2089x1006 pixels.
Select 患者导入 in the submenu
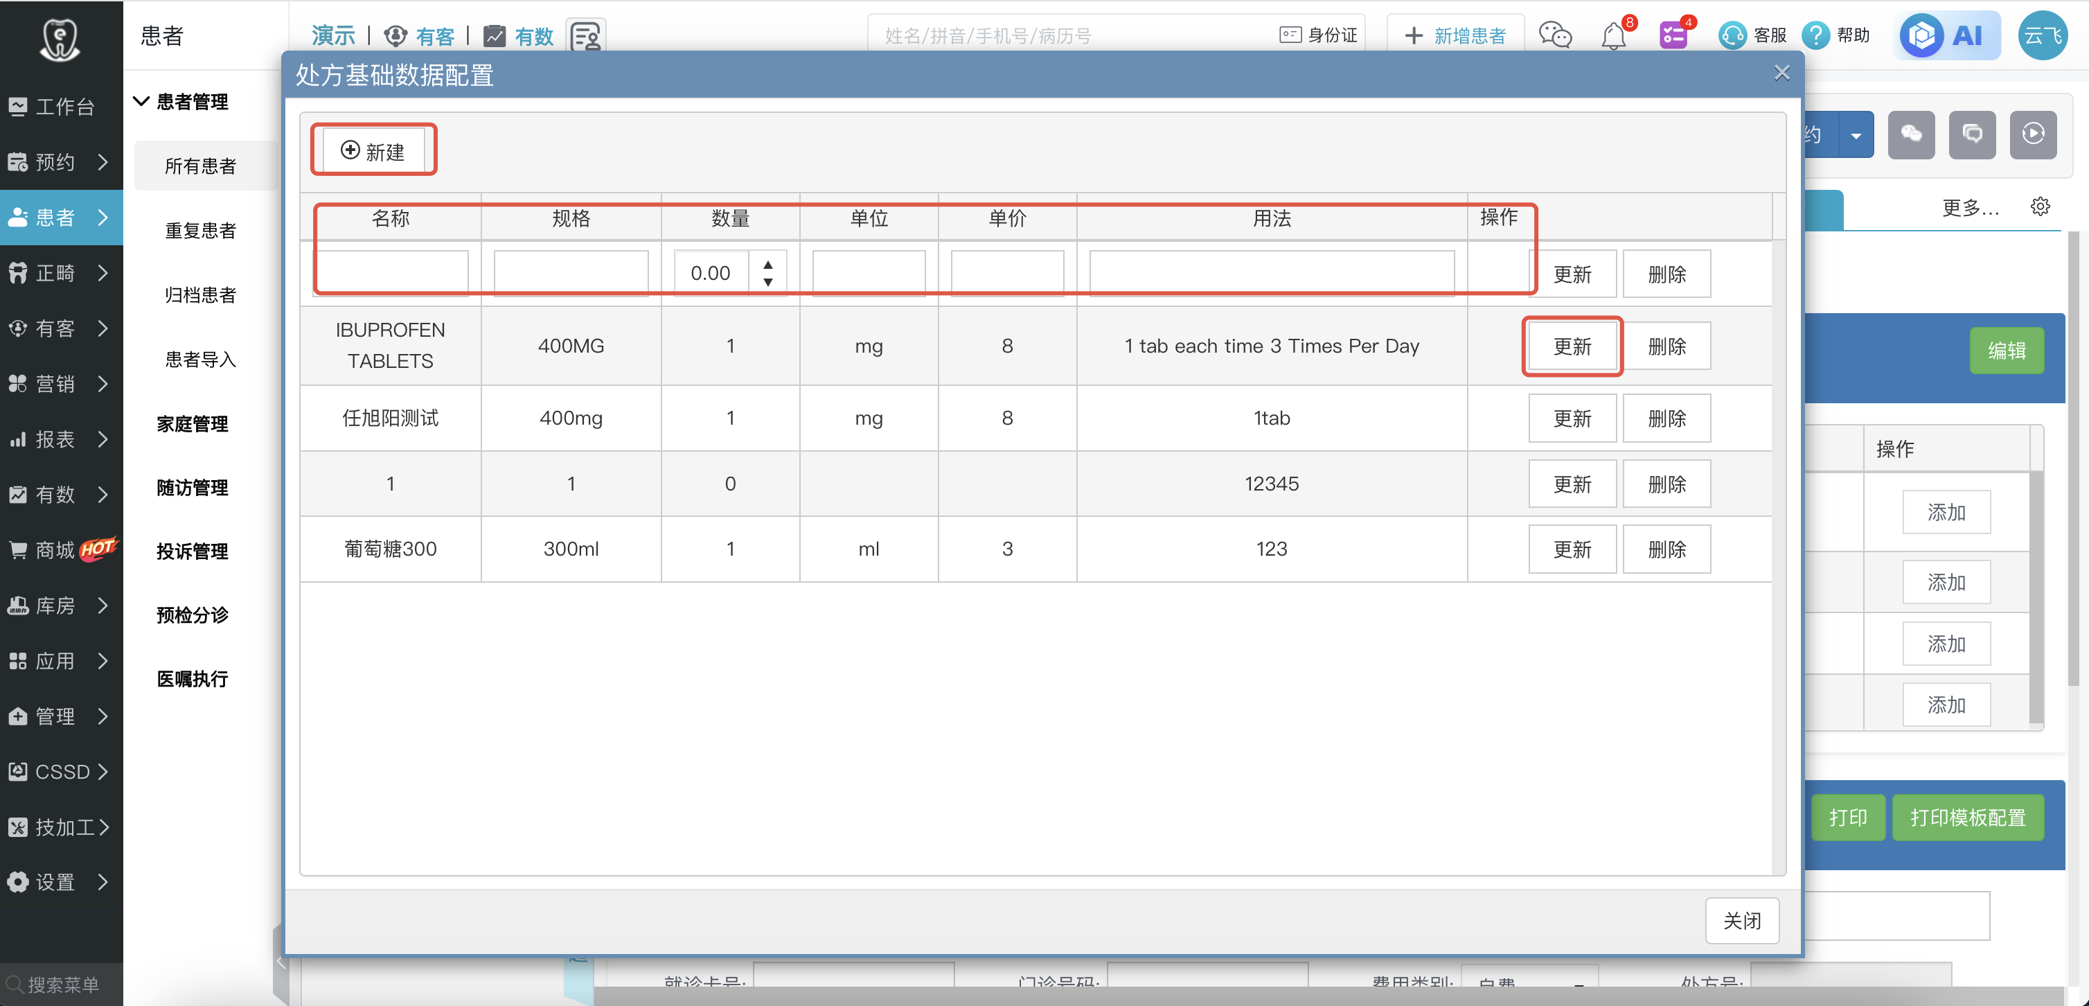tap(200, 359)
